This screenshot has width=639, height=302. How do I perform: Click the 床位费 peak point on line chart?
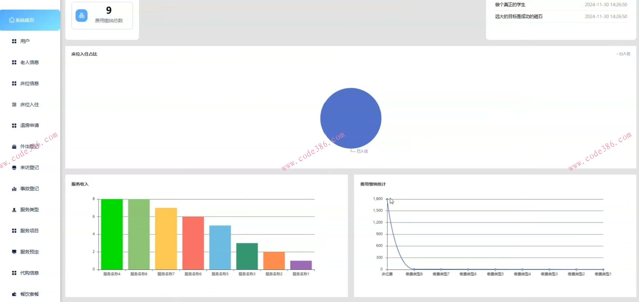pyautogui.click(x=387, y=199)
